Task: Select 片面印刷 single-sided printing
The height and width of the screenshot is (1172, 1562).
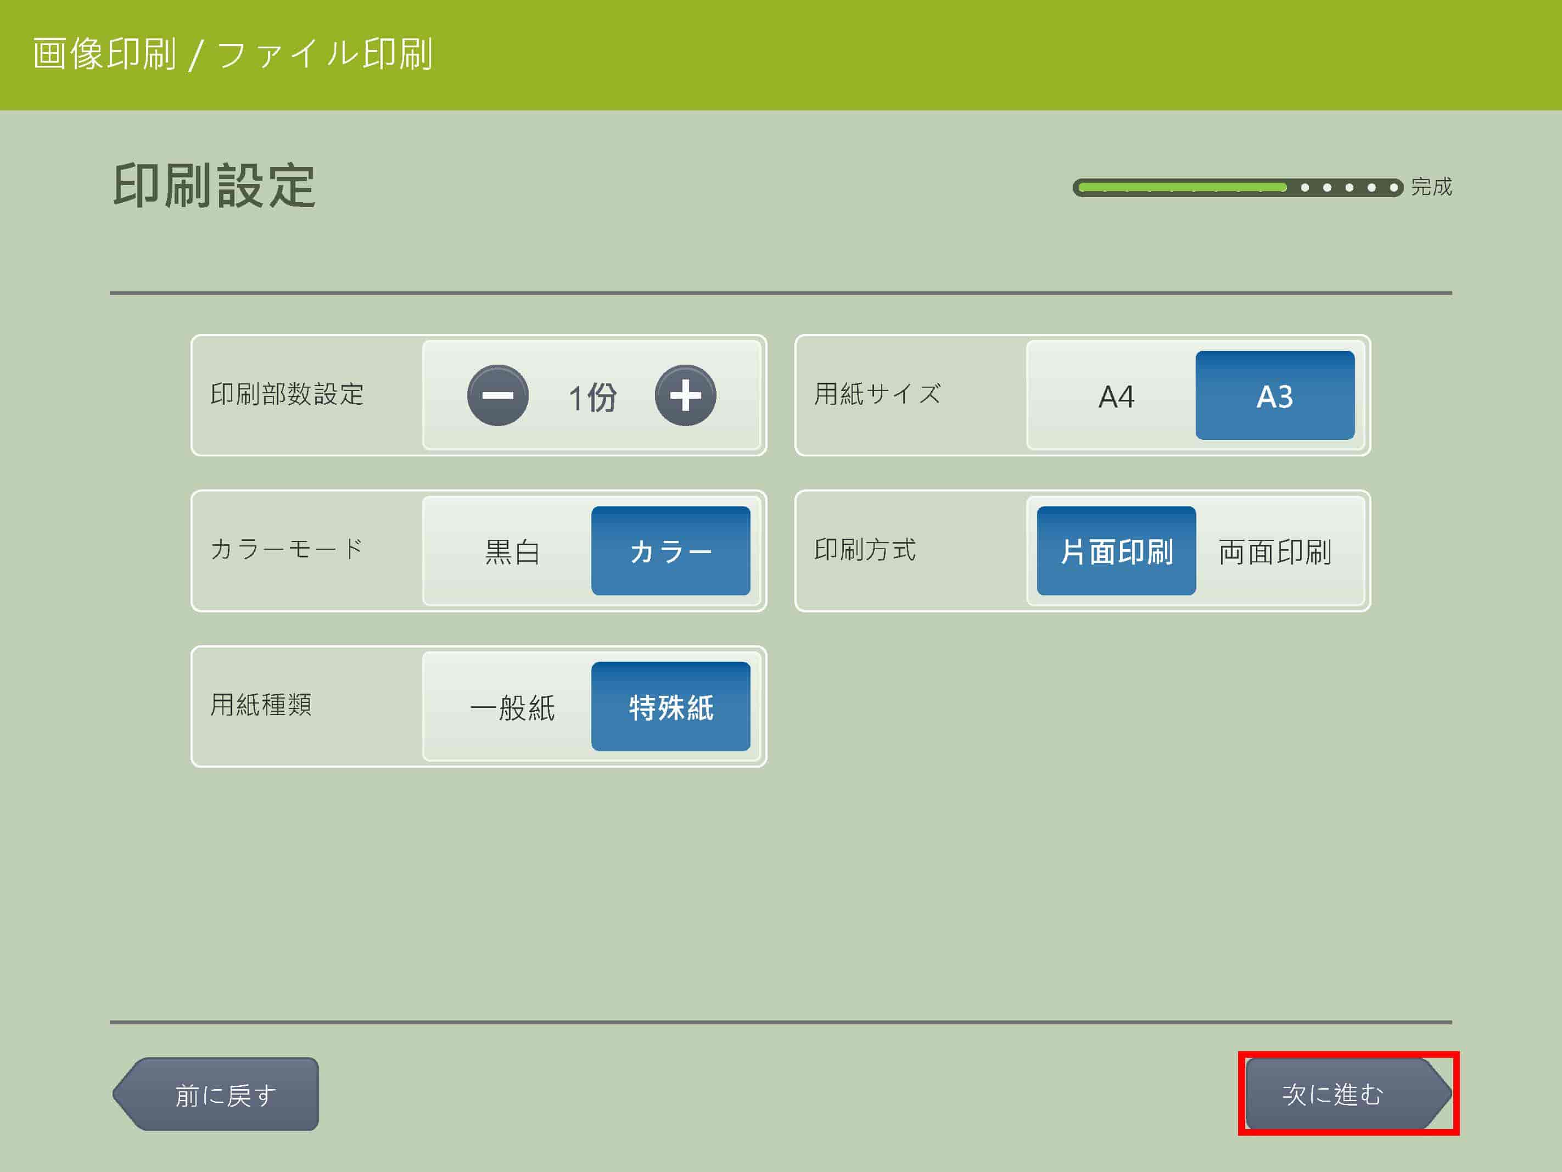Action: pos(1116,551)
